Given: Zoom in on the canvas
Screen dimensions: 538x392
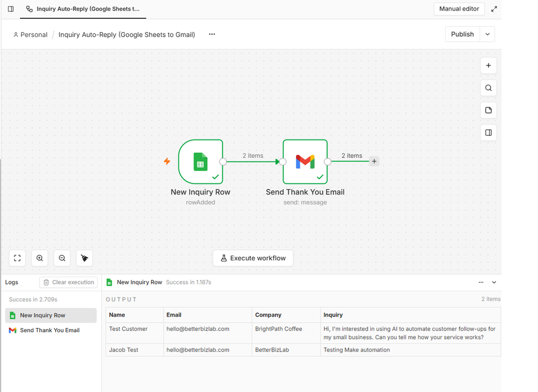Looking at the screenshot, I should (39, 258).
